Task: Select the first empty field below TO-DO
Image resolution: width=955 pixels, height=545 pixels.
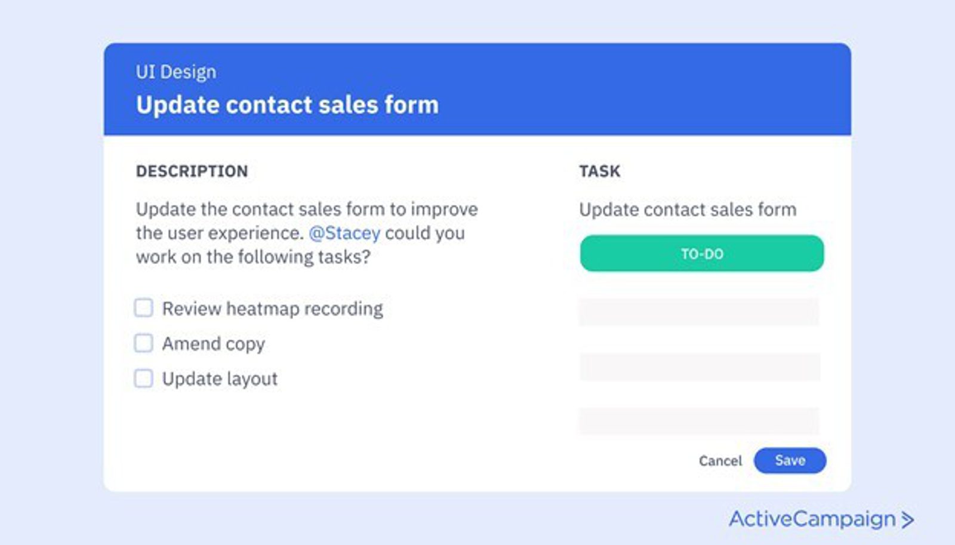Action: pos(699,312)
